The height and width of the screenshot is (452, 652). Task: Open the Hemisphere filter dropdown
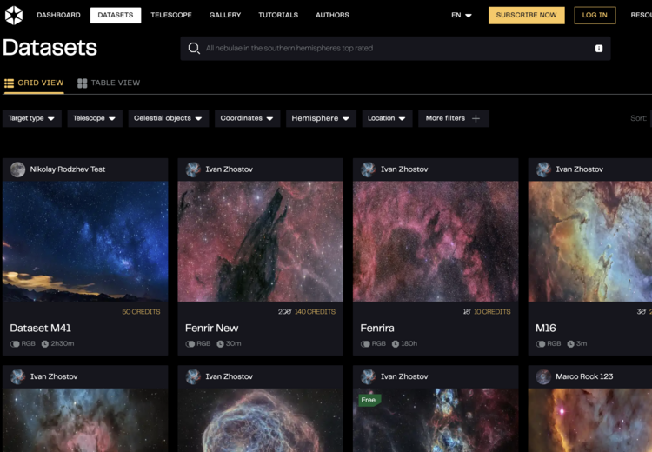tap(321, 118)
